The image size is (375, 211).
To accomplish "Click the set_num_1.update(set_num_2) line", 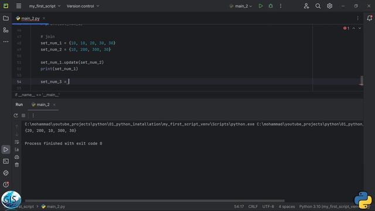I will click(x=72, y=63).
